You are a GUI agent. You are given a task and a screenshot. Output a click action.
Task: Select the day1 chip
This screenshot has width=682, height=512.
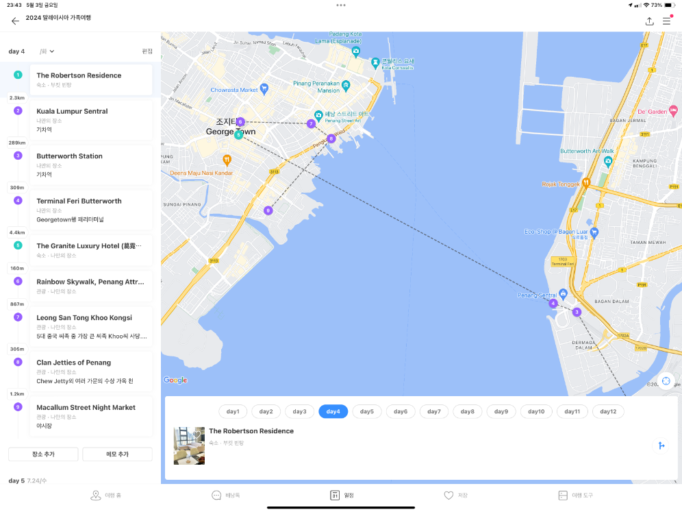[233, 411]
